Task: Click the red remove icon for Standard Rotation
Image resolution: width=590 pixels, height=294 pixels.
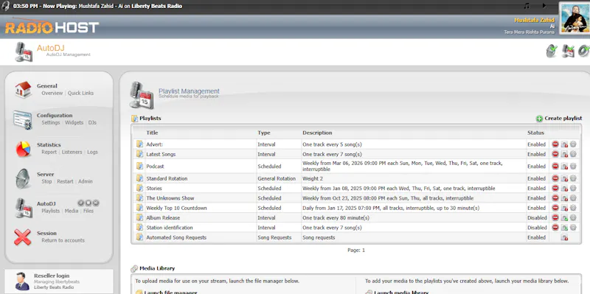Action: pos(555,178)
